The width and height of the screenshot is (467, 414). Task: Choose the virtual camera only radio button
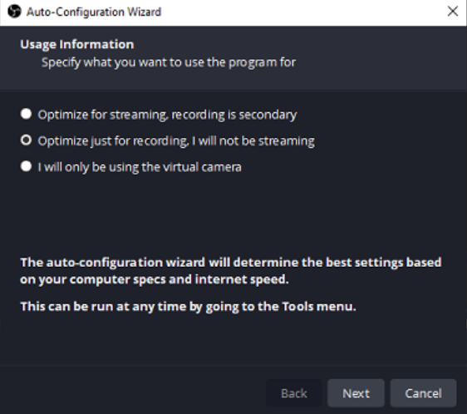[x=27, y=166]
